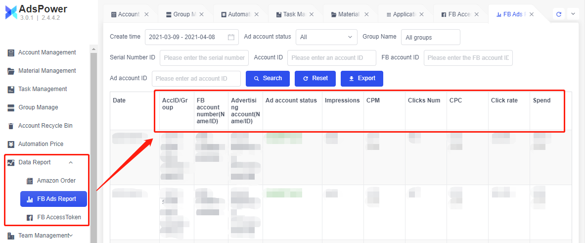Click the Automation Price yen icon
The height and width of the screenshot is (243, 585).
11,144
